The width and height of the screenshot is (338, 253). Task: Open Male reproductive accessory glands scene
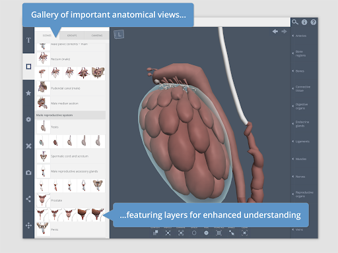click(71, 171)
